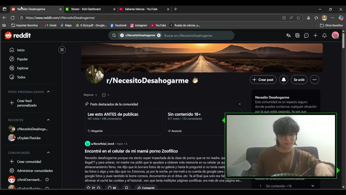The height and width of the screenshot is (195, 346).
Task: Open a new browser tab
Action: tap(175, 9)
